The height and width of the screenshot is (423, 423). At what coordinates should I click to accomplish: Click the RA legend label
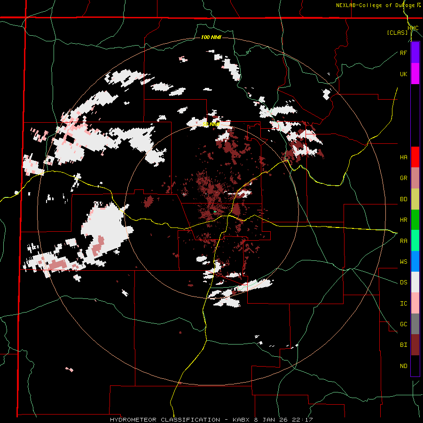coord(403,241)
